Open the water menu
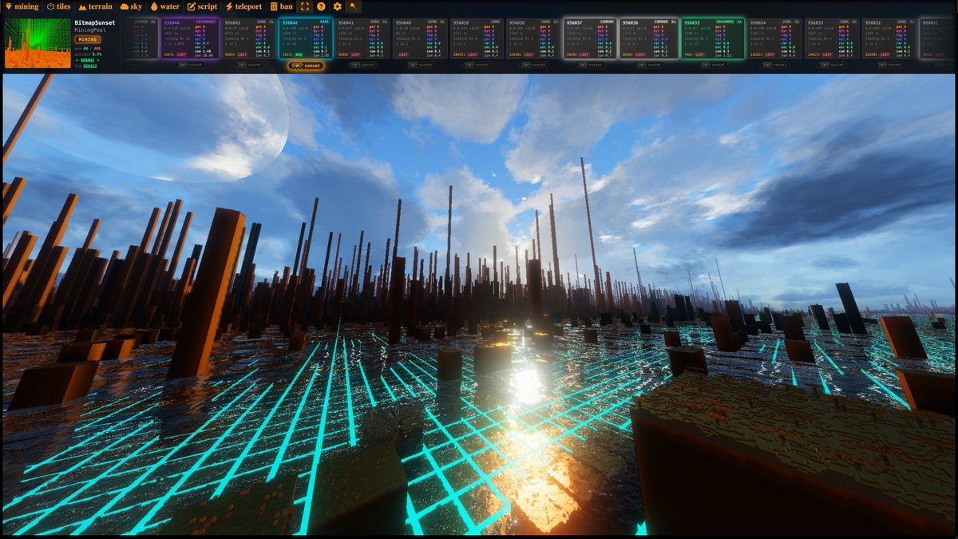 pyautogui.click(x=164, y=6)
